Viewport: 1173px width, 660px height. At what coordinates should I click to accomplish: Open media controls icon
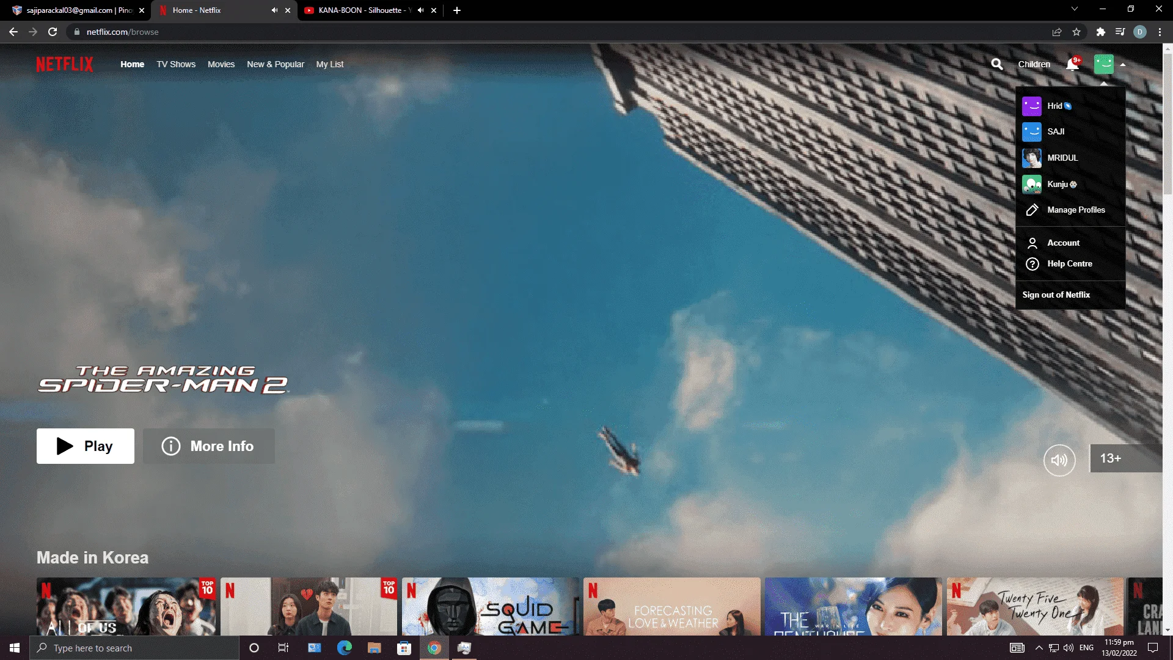coord(1120,32)
